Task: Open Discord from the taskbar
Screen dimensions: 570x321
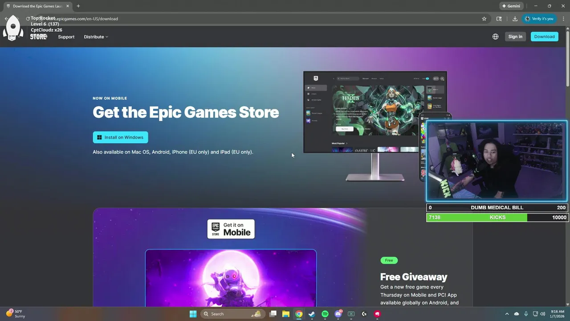Action: pos(338,314)
